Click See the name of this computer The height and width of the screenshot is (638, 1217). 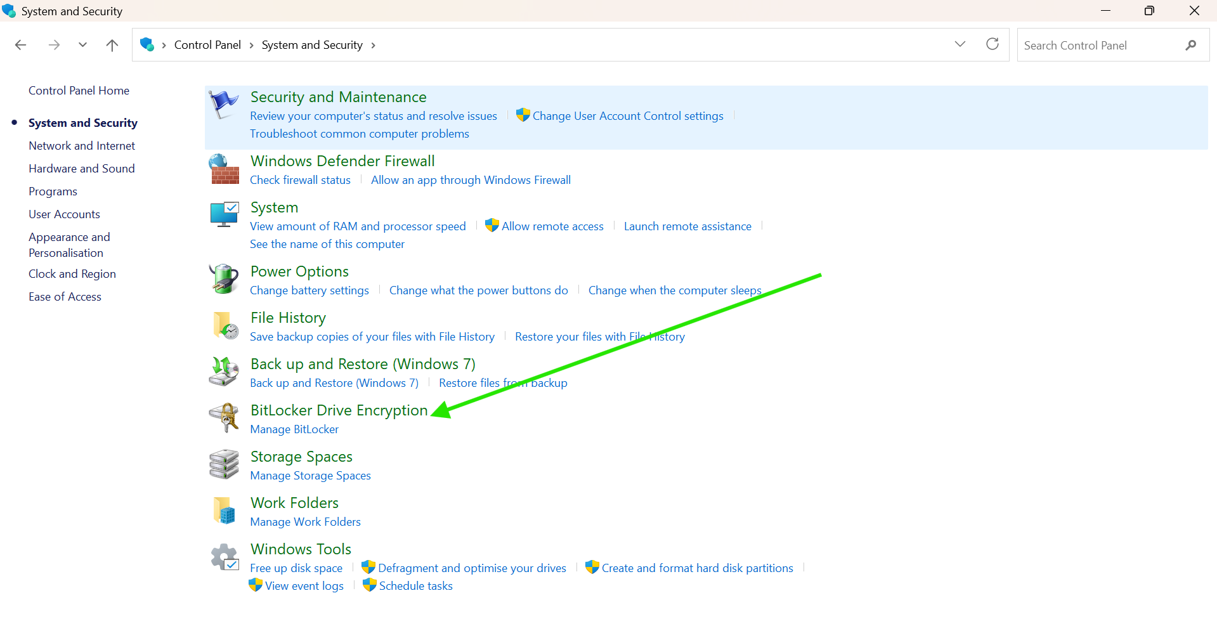(327, 244)
